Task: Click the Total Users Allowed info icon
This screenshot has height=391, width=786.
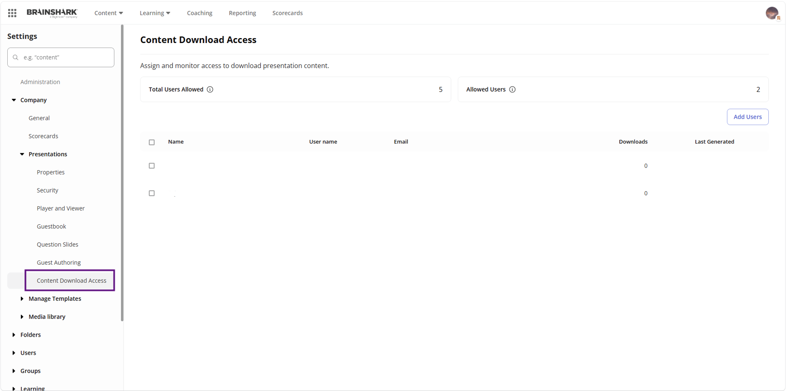Action: coord(210,89)
